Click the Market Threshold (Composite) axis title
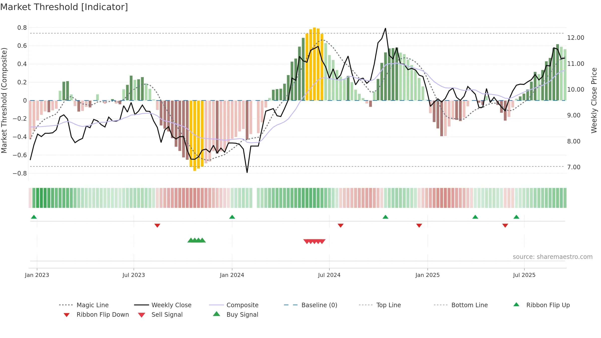 click(4, 100)
